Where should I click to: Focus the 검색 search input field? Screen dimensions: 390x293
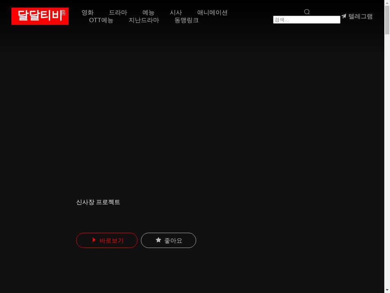(307, 20)
